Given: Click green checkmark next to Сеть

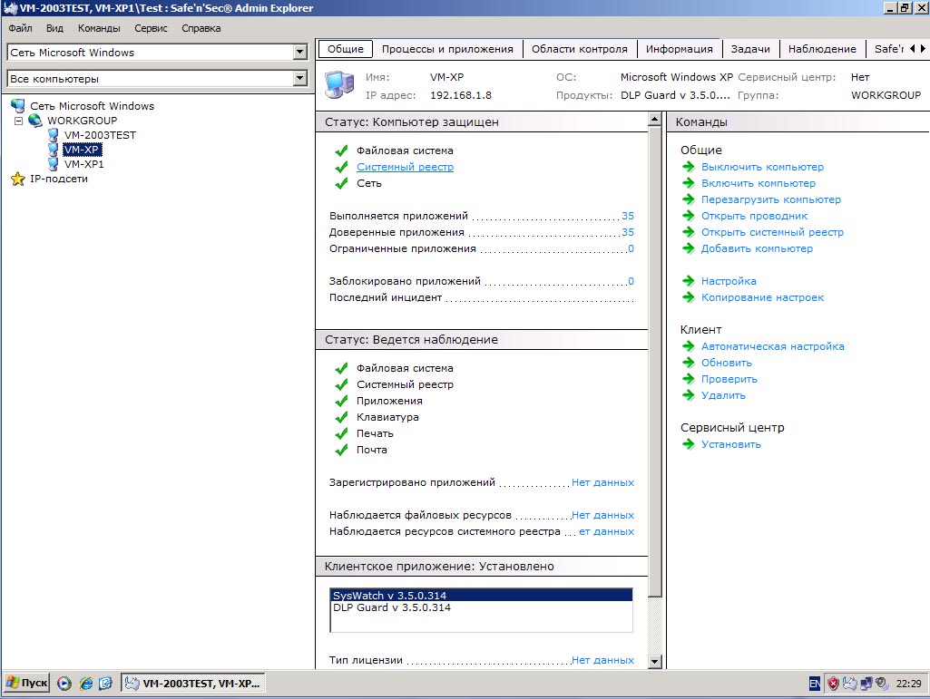Looking at the screenshot, I should (x=342, y=183).
